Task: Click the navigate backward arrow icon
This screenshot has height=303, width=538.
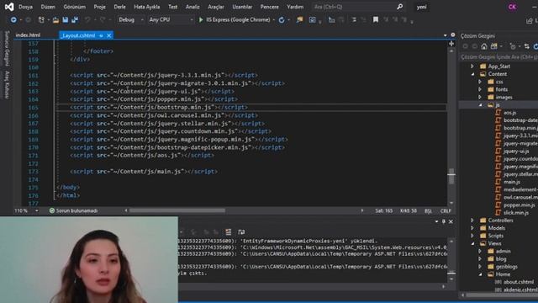Action: pyautogui.click(x=13, y=20)
